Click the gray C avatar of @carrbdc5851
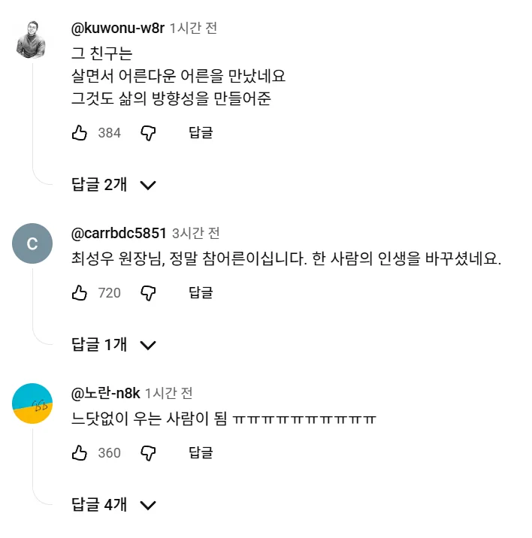This screenshot has width=532, height=538. [33, 243]
